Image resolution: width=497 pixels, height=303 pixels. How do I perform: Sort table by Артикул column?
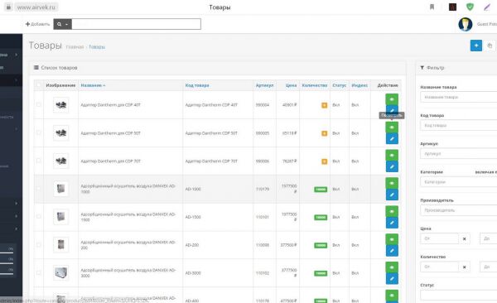click(x=264, y=85)
